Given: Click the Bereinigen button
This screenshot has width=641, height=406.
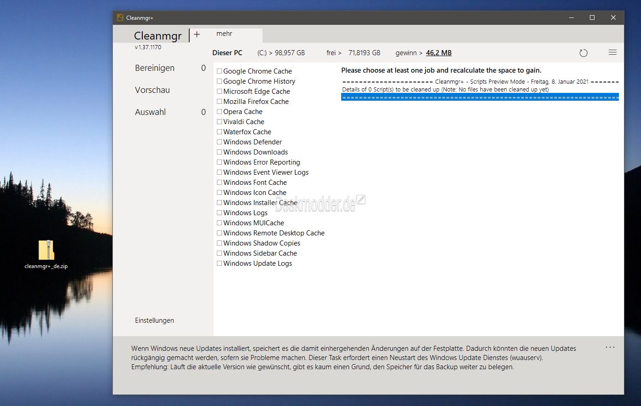Looking at the screenshot, I should [155, 68].
